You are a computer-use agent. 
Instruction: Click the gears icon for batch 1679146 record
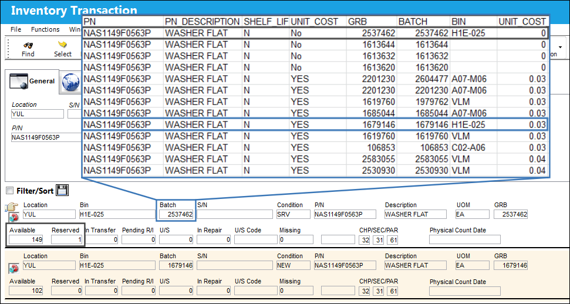tap(13, 269)
